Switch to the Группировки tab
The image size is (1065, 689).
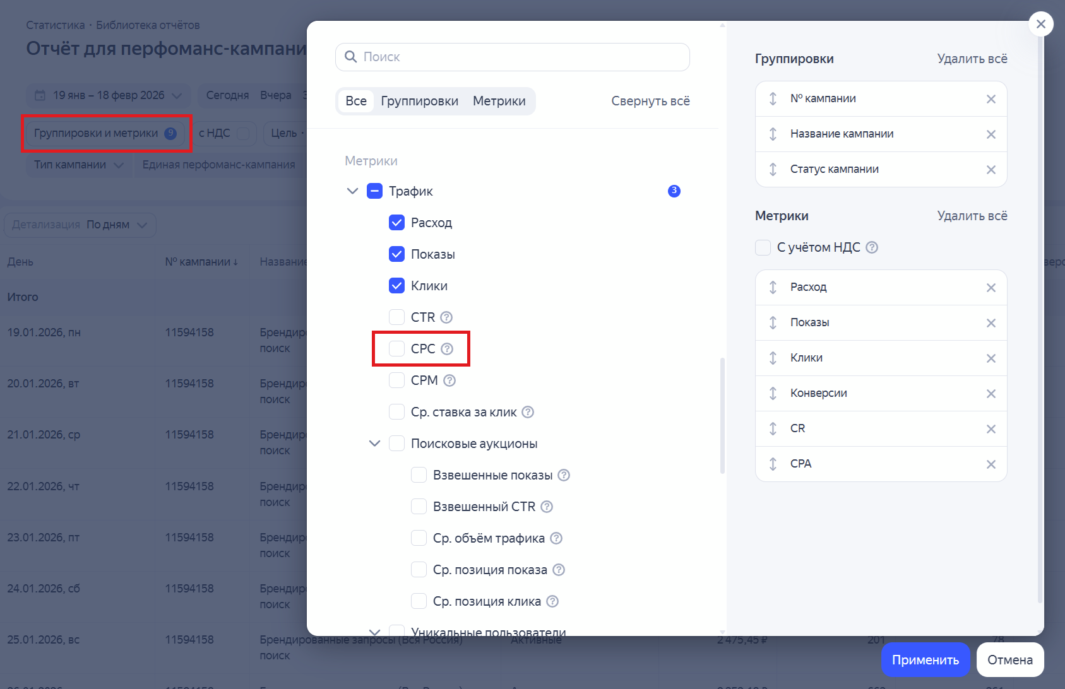click(x=419, y=101)
